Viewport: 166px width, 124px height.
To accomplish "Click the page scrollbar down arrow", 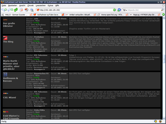I will 164,118.
